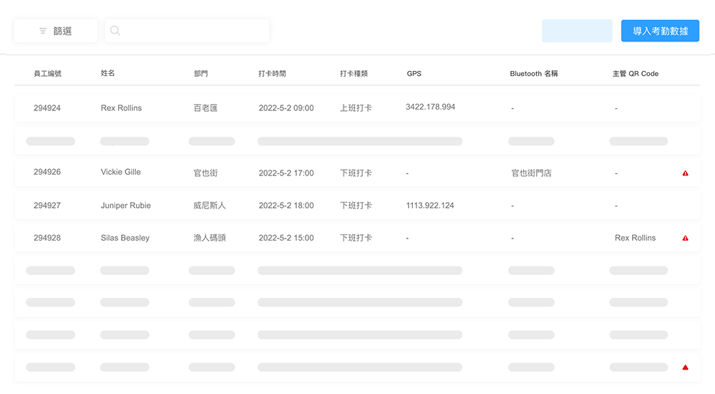This screenshot has height=394, width=715.
Task: Click department 官也街
Action: click(x=205, y=173)
